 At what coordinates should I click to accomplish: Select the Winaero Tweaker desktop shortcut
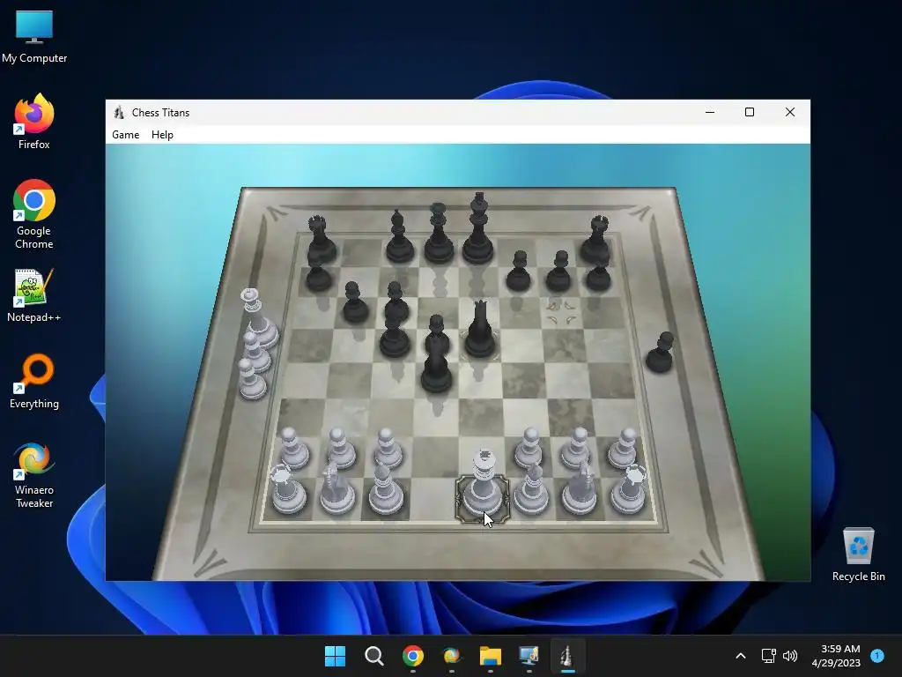click(x=34, y=475)
